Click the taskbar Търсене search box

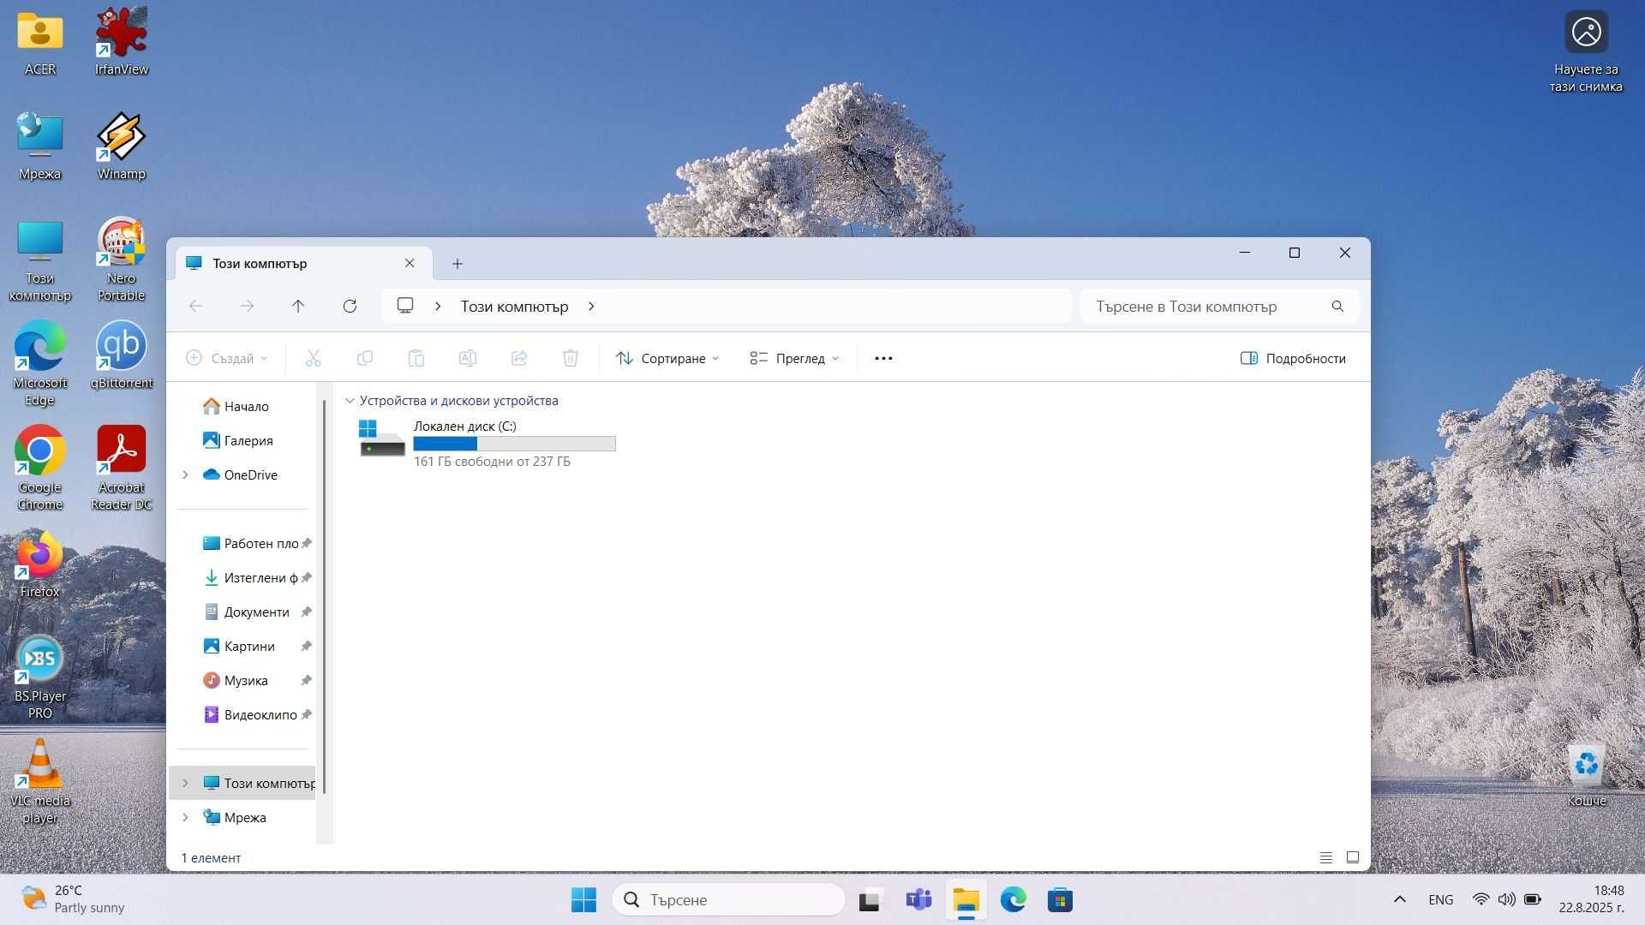[729, 900]
